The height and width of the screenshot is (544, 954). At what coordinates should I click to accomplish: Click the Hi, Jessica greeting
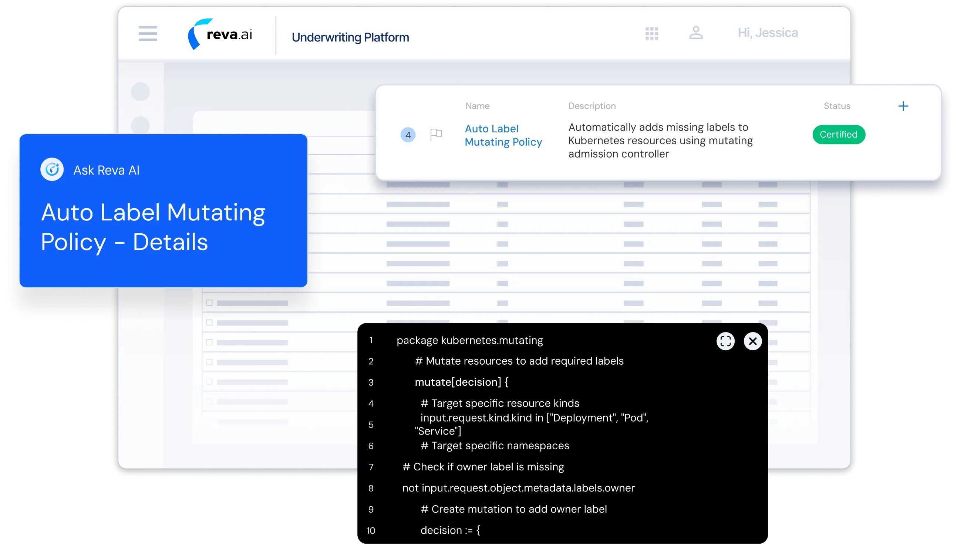coord(768,33)
